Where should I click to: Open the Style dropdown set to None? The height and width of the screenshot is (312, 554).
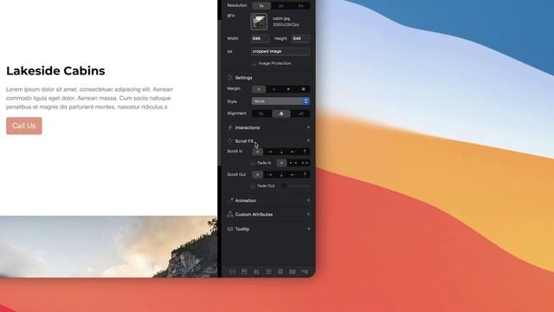pos(280,101)
